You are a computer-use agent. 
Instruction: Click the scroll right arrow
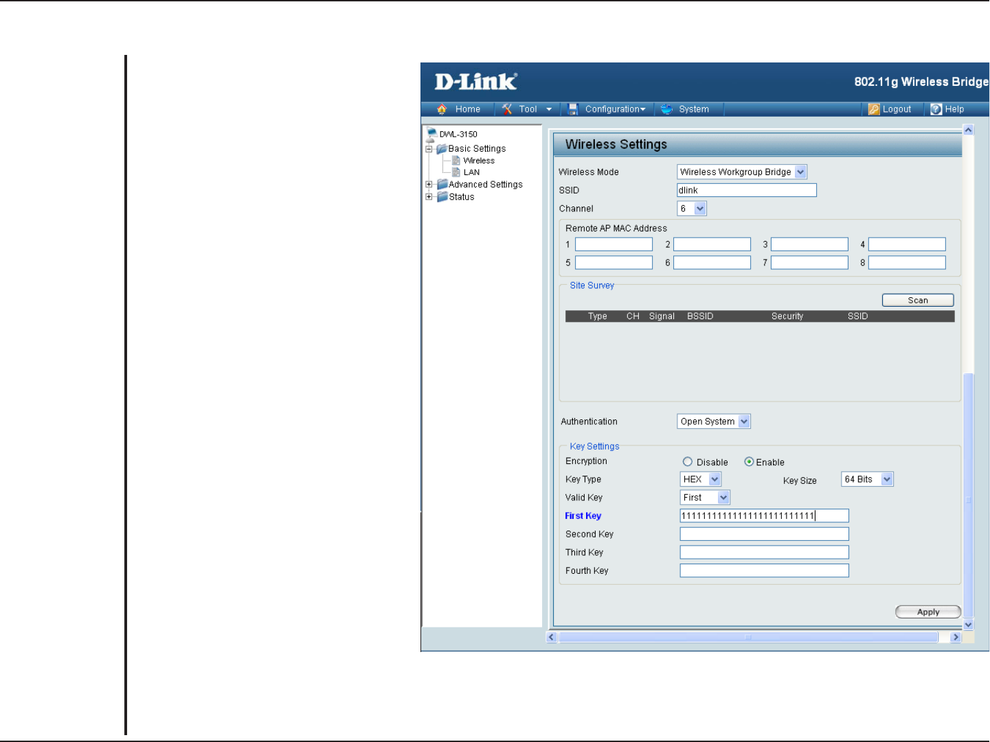point(955,638)
